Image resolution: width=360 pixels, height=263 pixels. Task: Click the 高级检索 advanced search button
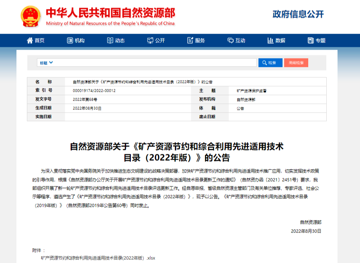[x=296, y=63]
